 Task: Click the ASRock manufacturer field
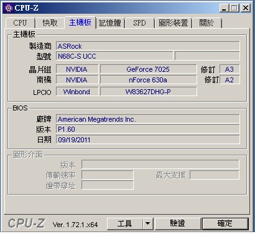[148, 46]
